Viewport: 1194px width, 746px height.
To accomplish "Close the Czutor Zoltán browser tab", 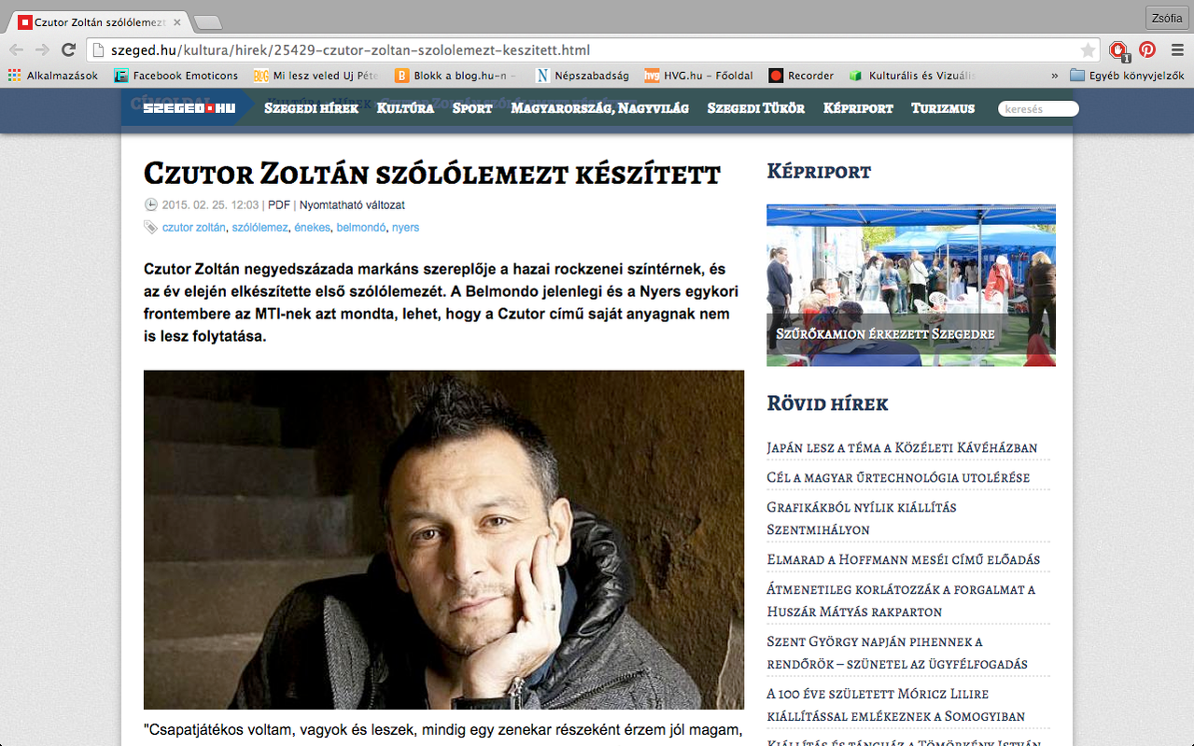I will (x=177, y=21).
